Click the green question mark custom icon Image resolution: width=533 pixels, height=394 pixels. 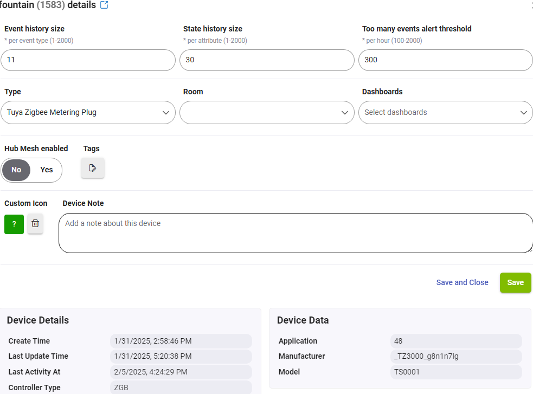tap(14, 224)
